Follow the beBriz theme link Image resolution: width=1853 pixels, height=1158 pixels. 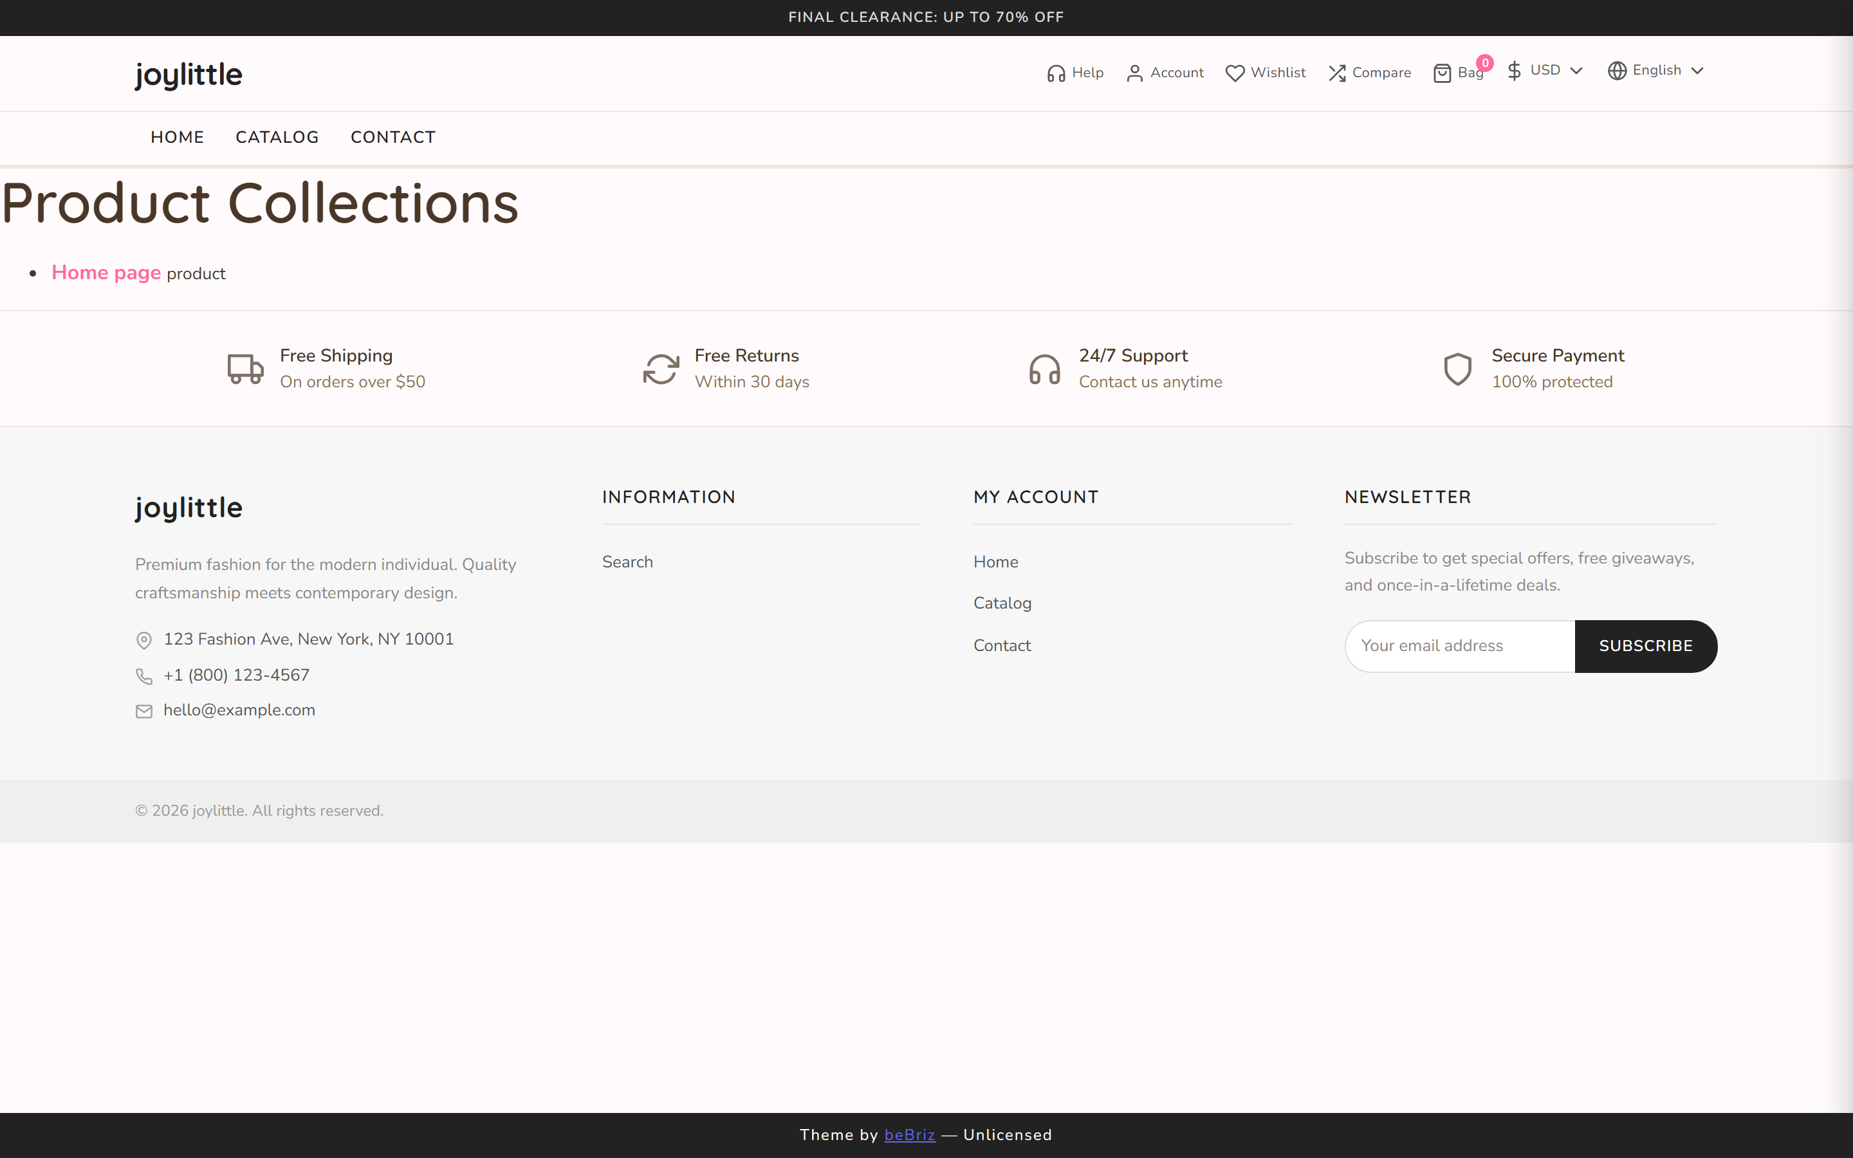pos(909,1135)
